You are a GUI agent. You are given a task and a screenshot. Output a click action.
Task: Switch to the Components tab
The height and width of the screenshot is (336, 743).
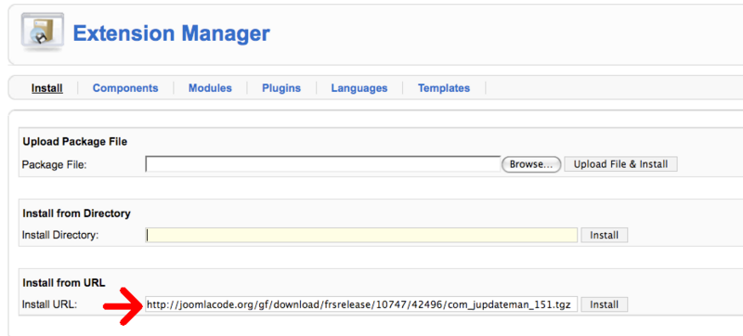[125, 88]
